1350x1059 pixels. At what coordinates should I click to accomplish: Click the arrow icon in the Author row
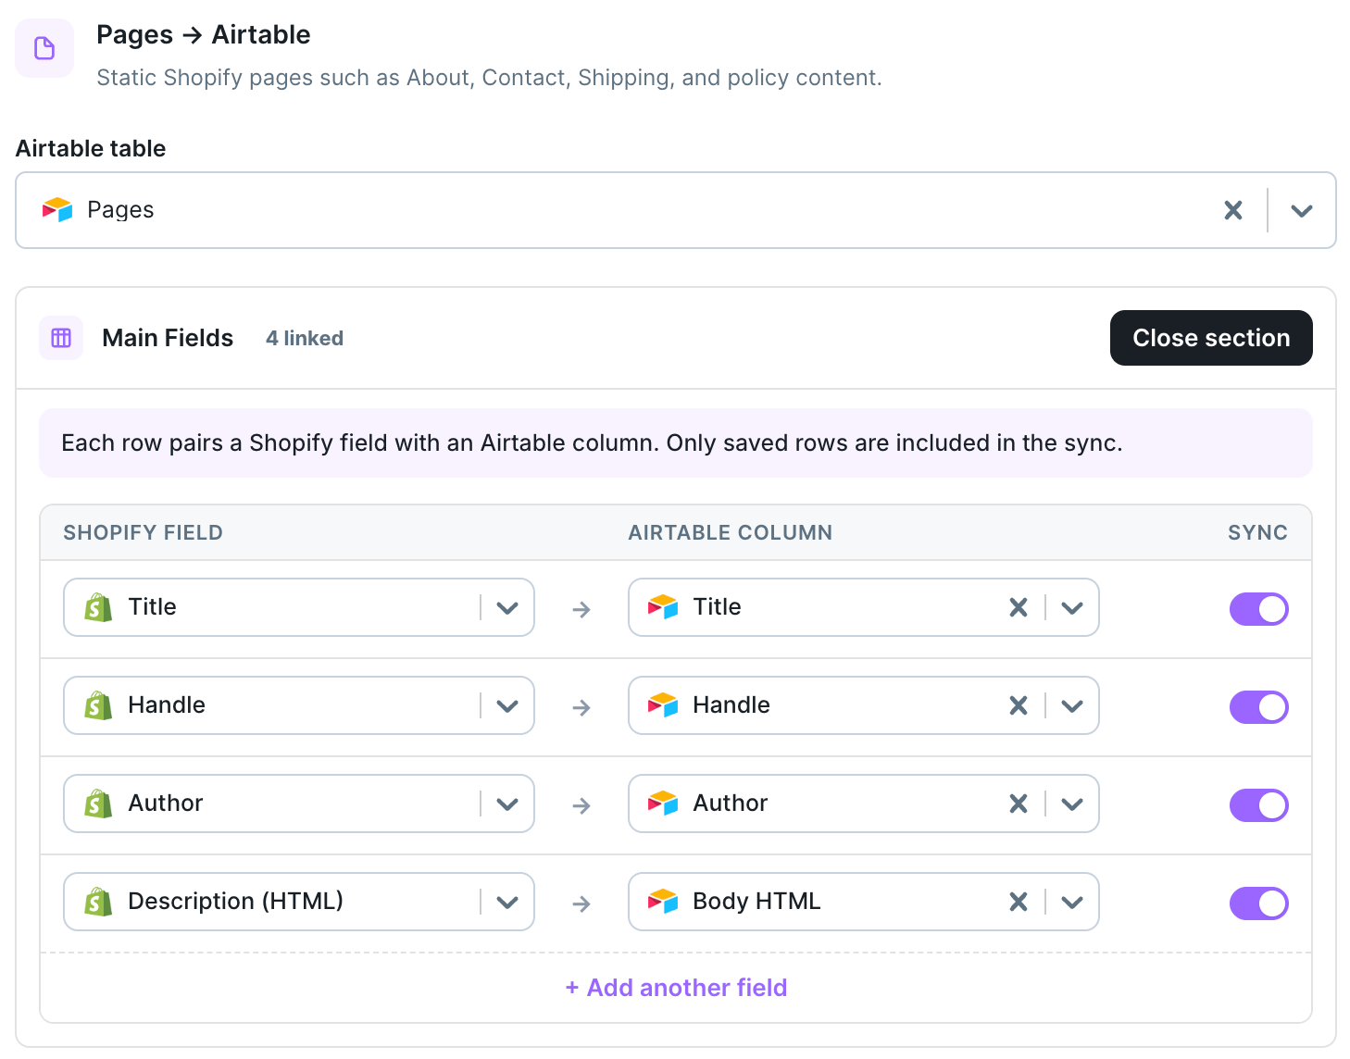pos(581,805)
